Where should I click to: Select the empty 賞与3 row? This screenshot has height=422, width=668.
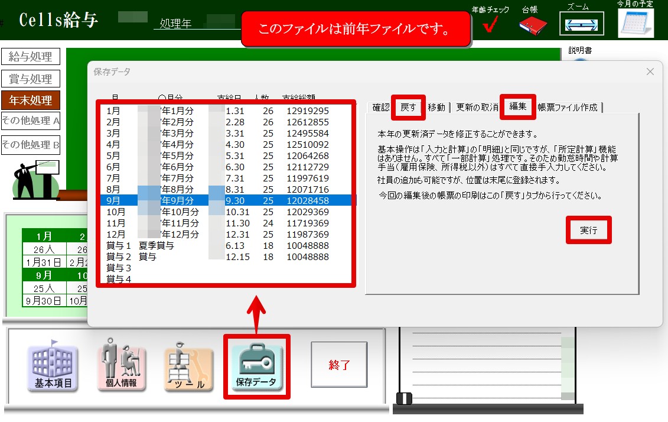pos(226,268)
